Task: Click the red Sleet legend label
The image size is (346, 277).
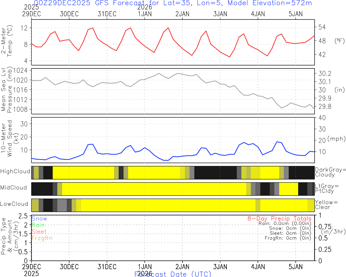Action: (39, 232)
